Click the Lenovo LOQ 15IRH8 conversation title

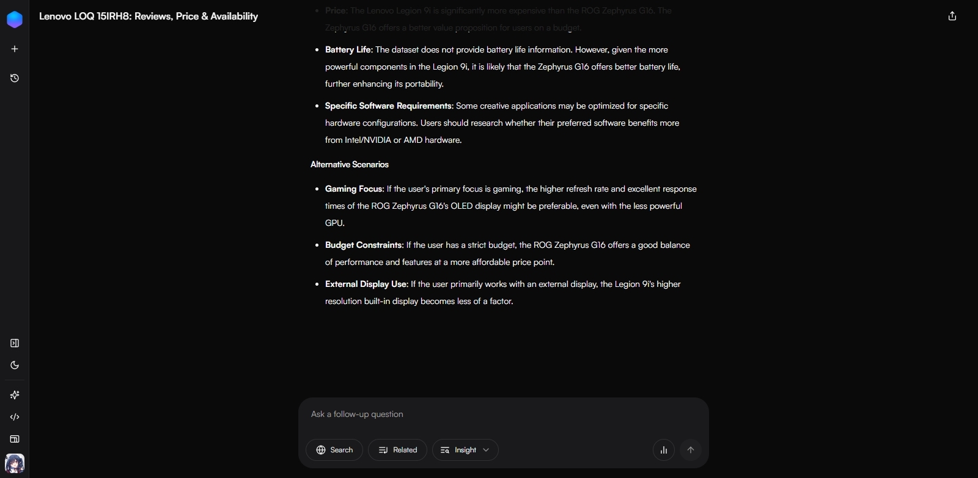click(x=149, y=16)
